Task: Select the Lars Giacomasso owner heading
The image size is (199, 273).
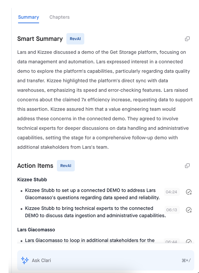Action: pyautogui.click(x=36, y=230)
